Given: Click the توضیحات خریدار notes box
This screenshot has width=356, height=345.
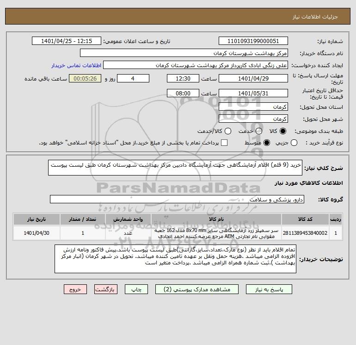Looking at the screenshot, I should click(x=175, y=259).
